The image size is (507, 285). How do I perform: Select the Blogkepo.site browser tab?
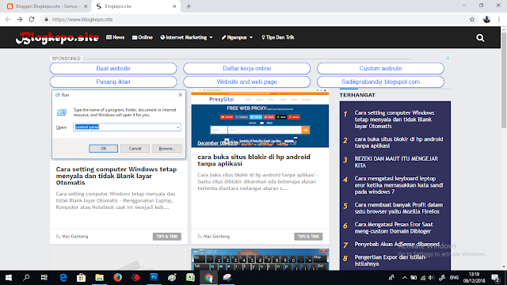(x=135, y=6)
